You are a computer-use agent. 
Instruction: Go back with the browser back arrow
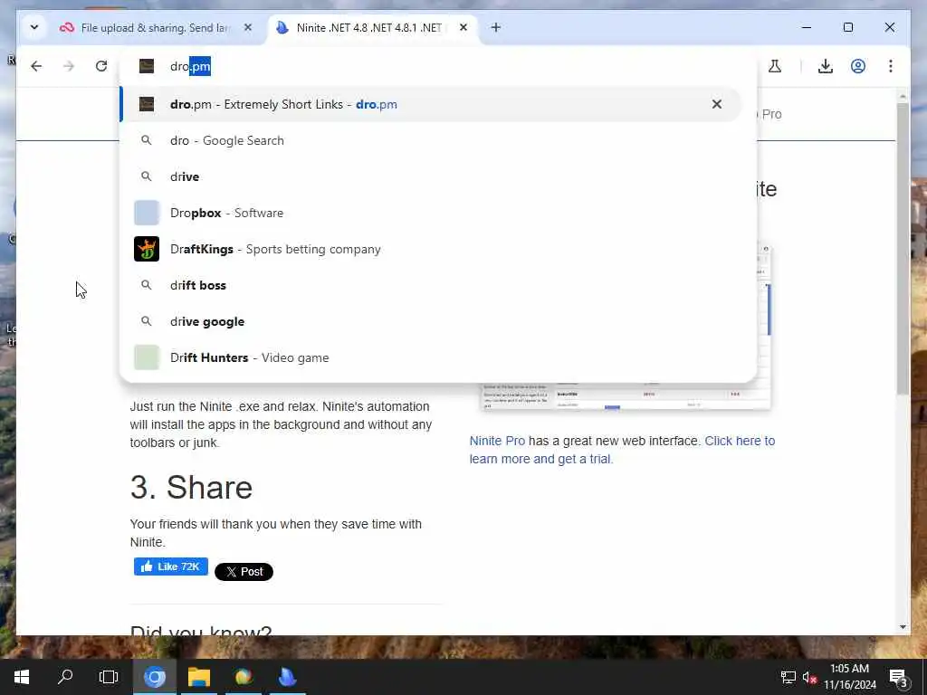tap(36, 66)
